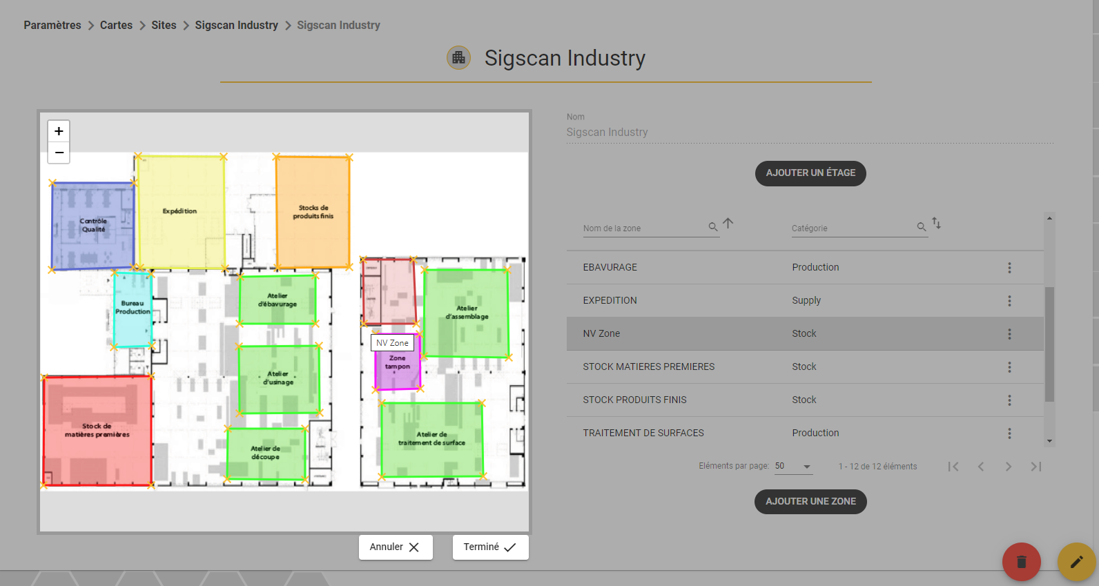The height and width of the screenshot is (586, 1099).
Task: Open options menu for STOCK PRODUITS FINIS
Action: [x=1009, y=400]
